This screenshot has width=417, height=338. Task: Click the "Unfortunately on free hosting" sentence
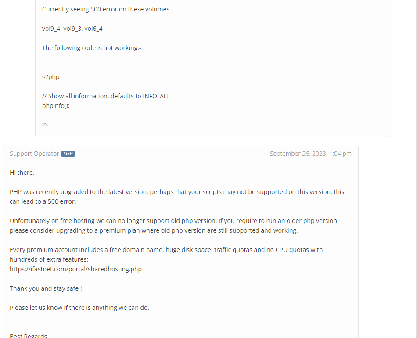point(173,221)
